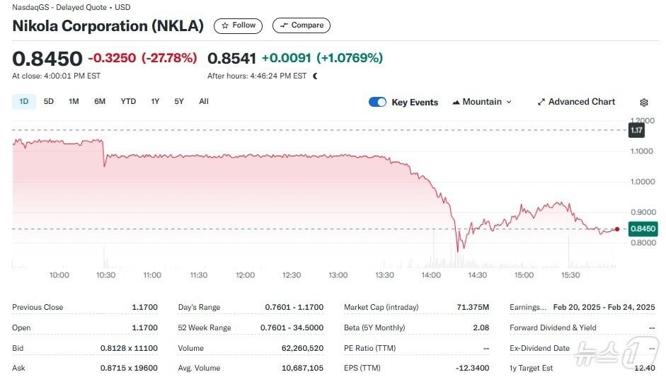666x377 pixels.
Task: Select the YTD range tab
Action: pos(128,102)
